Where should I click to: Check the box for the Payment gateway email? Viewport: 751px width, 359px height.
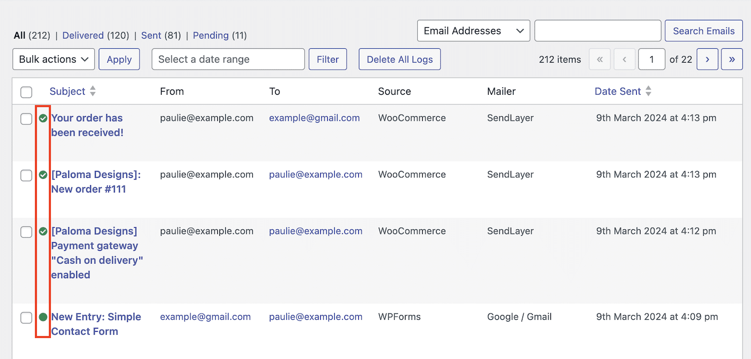[x=26, y=231]
